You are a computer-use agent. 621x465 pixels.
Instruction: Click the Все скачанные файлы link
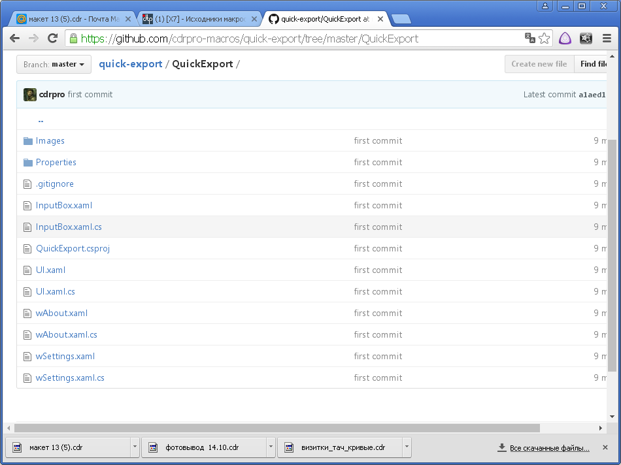[x=549, y=448]
